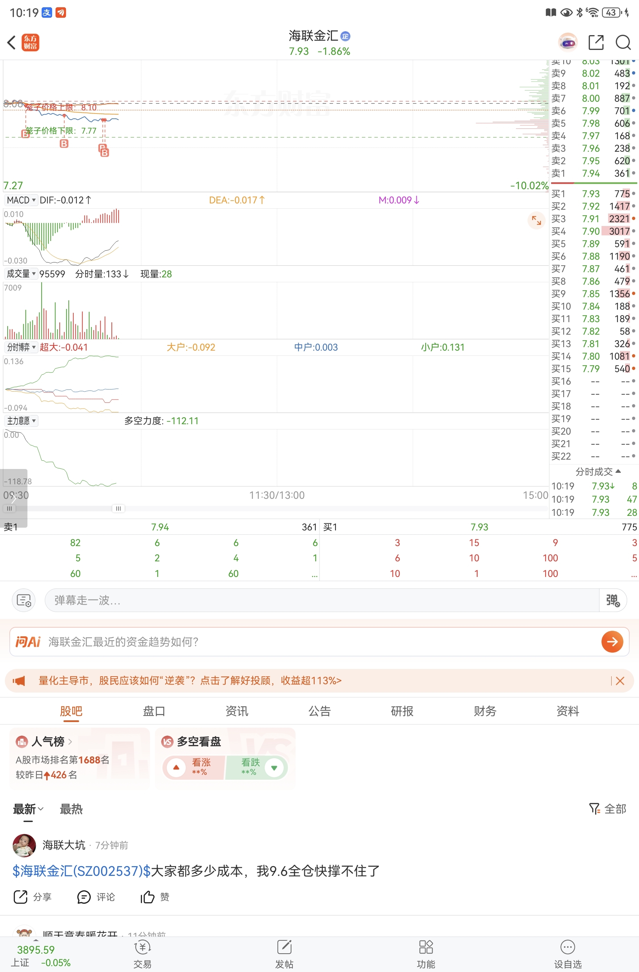639x972 pixels.
Task: Tap 分享 icon under 海联大坑 post
Action: [x=20, y=897]
